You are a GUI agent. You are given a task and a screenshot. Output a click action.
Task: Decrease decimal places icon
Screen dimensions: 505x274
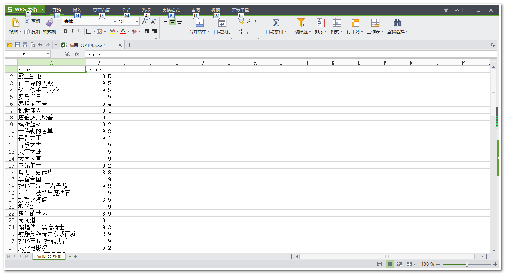point(248,32)
